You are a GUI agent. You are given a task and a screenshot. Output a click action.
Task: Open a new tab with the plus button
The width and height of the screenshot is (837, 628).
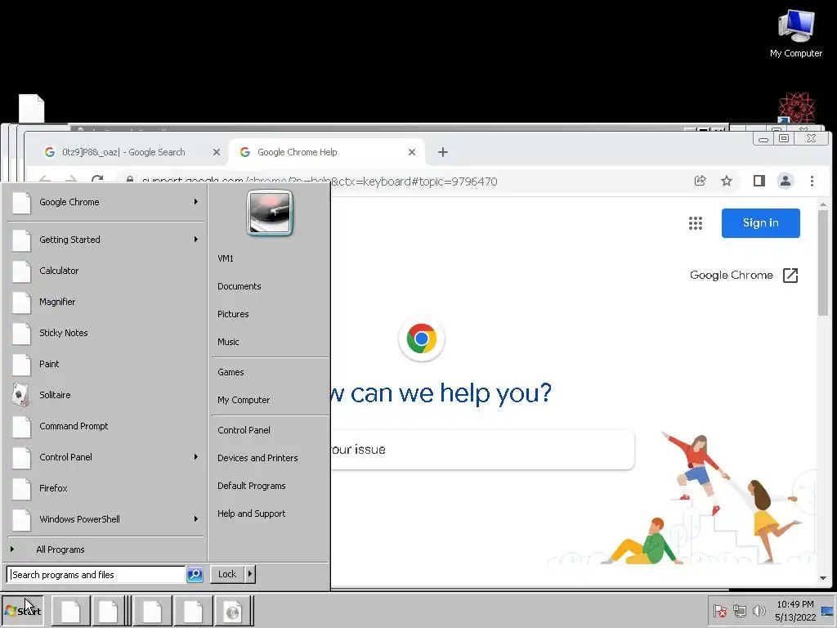(442, 152)
